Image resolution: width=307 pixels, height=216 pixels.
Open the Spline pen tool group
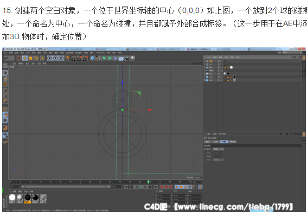pos(98,58)
